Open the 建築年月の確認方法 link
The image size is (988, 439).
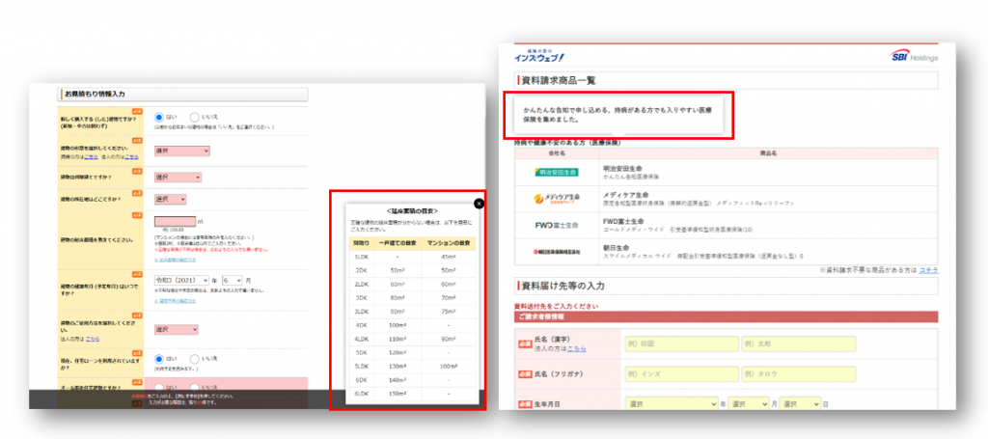coord(175,301)
